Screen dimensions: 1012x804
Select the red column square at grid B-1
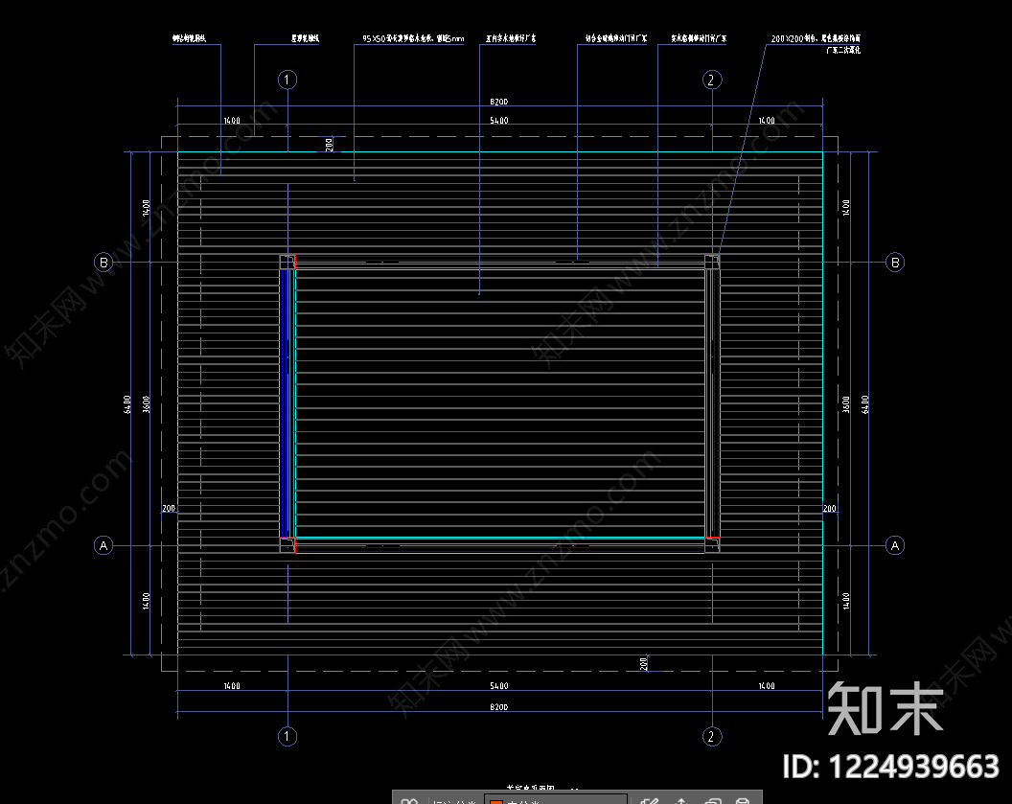point(287,262)
